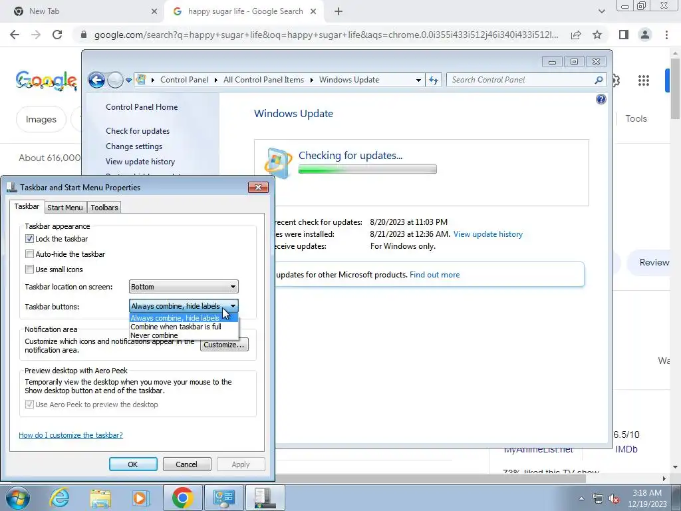Screen dimensions: 681x511
Task: Click Tools on Google results
Action: click(636, 118)
